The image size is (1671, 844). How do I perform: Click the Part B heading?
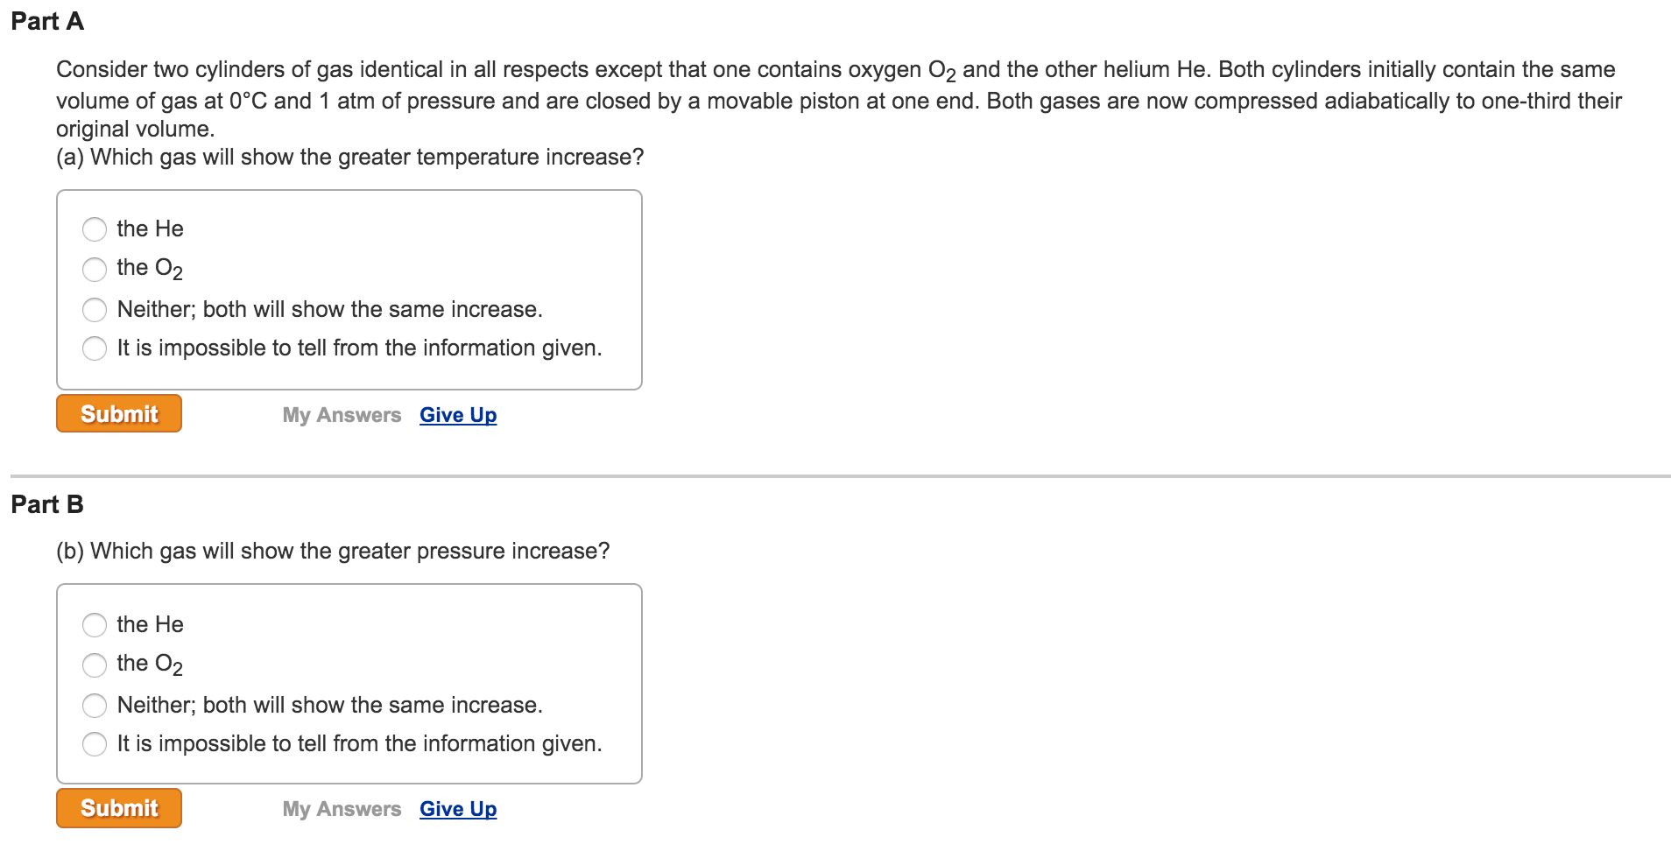47,504
